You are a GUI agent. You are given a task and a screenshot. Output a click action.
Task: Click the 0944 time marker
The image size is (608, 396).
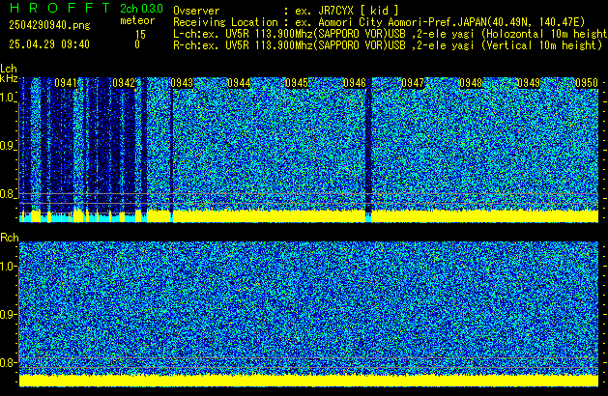240,83
